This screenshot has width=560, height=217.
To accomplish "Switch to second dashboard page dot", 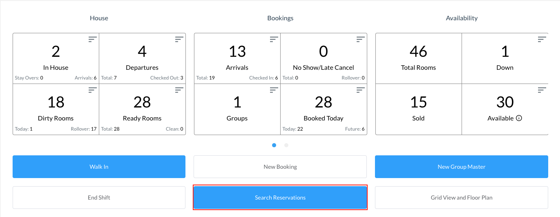I will pyautogui.click(x=286, y=145).
